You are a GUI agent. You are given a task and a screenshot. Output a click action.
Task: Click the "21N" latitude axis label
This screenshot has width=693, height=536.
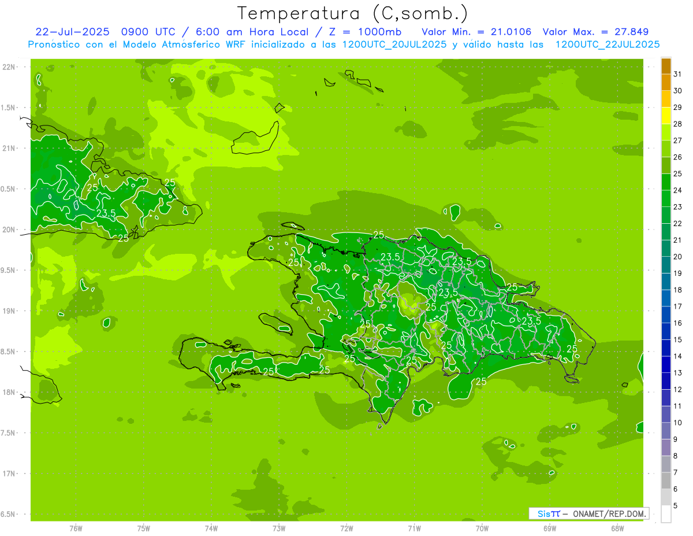tap(9, 148)
